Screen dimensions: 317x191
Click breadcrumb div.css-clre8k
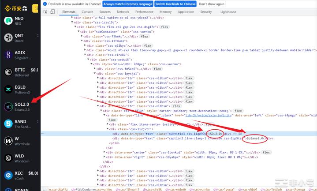[153, 189]
